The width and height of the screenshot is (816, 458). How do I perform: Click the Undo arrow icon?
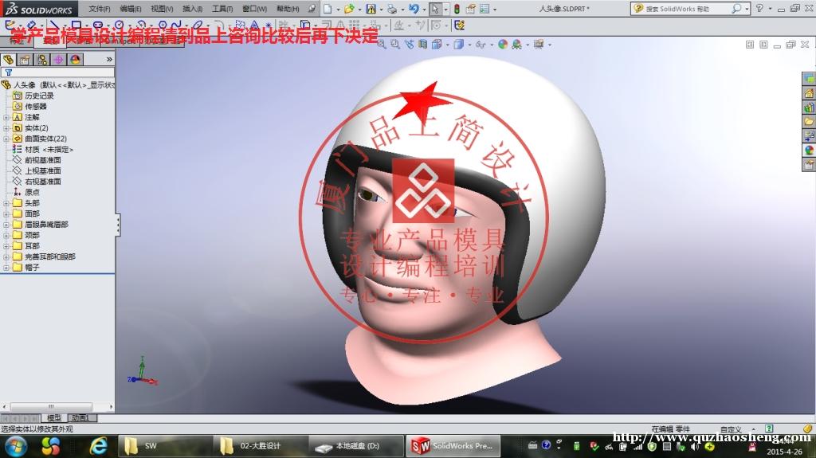[414, 9]
